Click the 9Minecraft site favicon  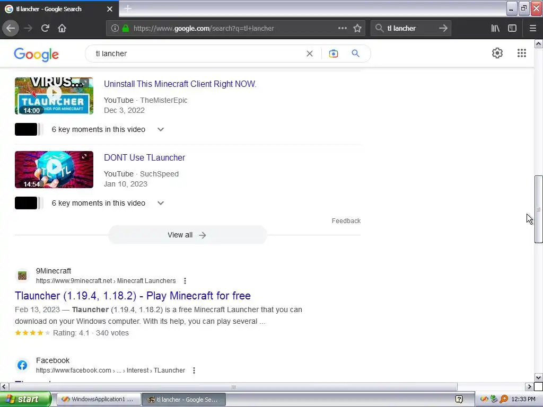pyautogui.click(x=22, y=276)
